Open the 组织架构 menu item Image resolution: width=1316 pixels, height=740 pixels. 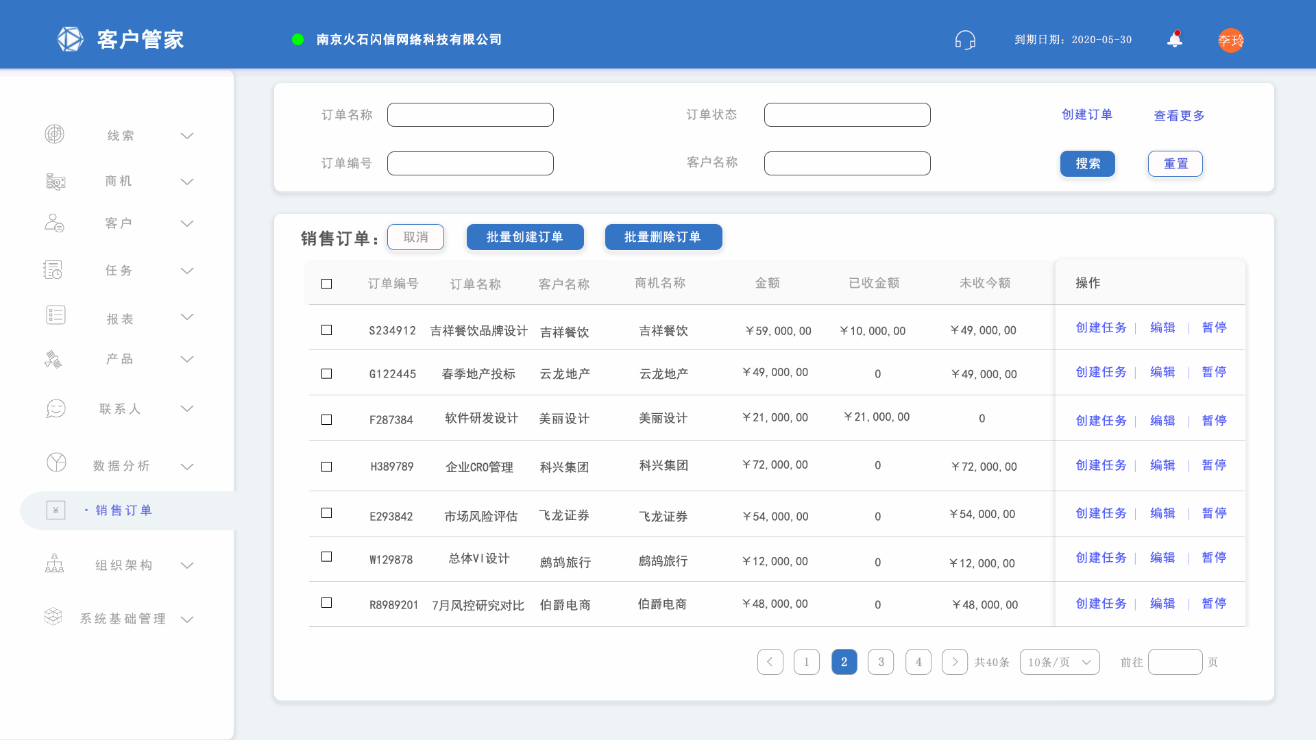click(x=124, y=565)
